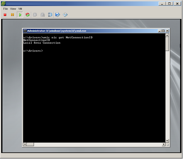Click the NetConnectionID column header output line
Viewport: 183px width, 159px height.
(36, 40)
